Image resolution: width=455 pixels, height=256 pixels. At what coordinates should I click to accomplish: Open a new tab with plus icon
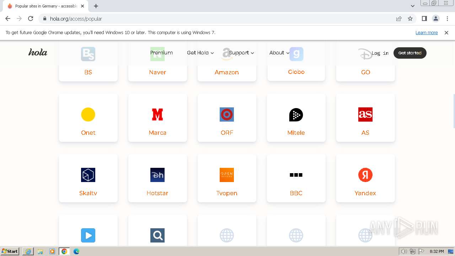(x=96, y=6)
